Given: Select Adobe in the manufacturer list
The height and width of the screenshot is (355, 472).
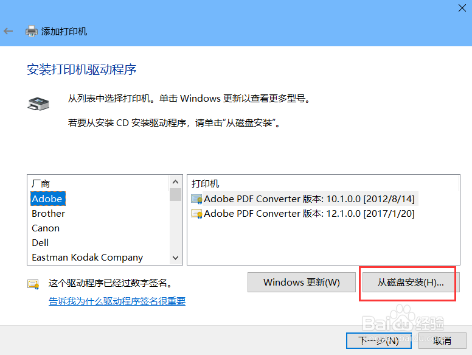Looking at the screenshot, I should pyautogui.click(x=47, y=199).
